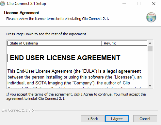The height and width of the screenshot is (125, 161).
Task: Click the installer globe logo in the header
Action: 151,17
